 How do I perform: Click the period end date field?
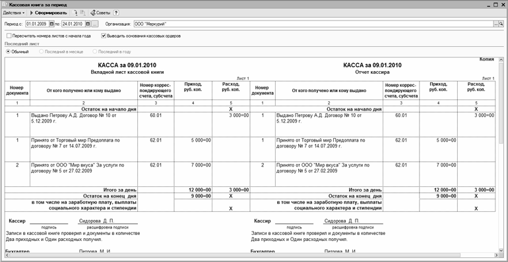[73, 24]
